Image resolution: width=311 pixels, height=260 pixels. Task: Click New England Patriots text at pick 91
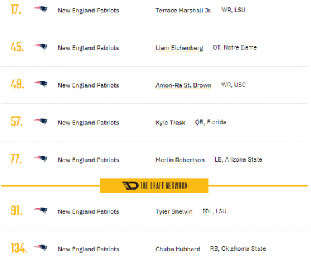tap(88, 211)
